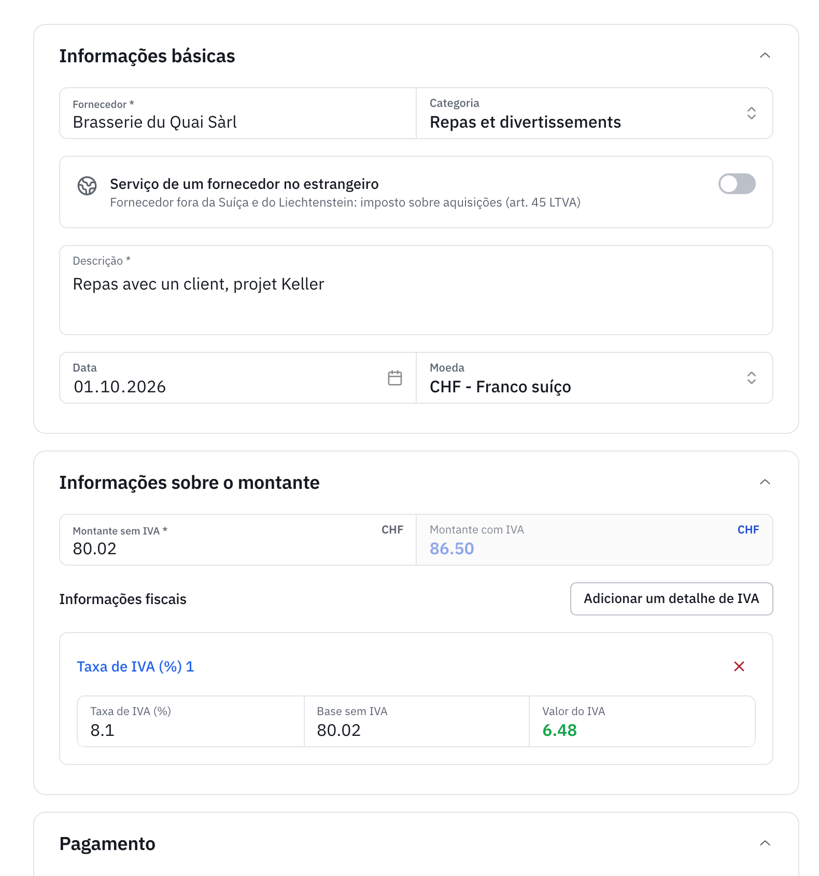
Task: Collapse the Informações sobre o montante section
Action: click(765, 482)
